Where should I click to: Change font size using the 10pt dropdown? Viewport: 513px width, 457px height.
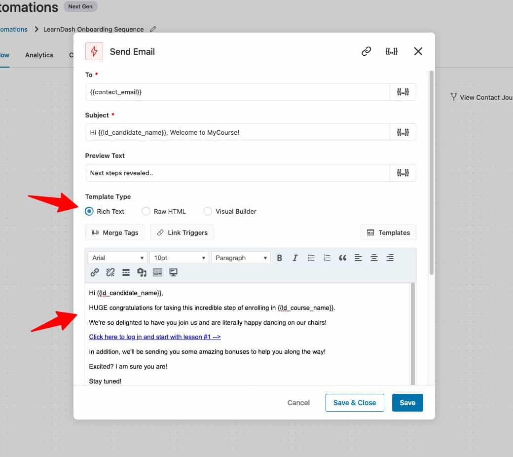pos(179,258)
